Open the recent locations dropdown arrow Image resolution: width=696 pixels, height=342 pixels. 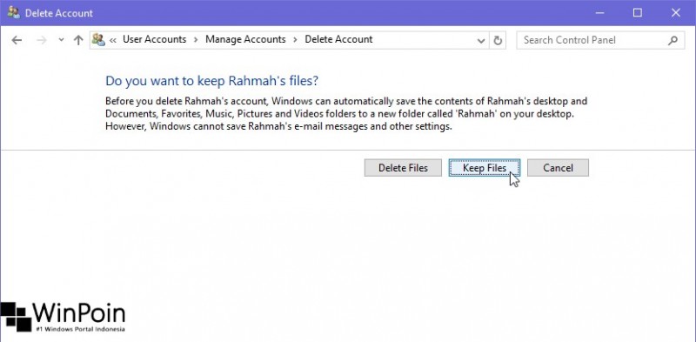[x=61, y=40]
